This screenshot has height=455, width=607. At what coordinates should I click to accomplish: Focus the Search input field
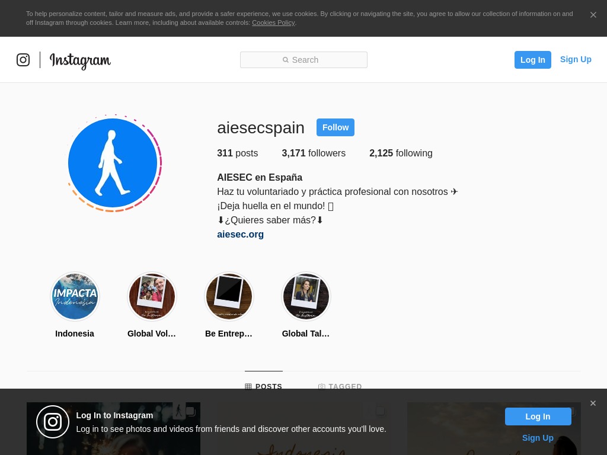tap(303, 60)
